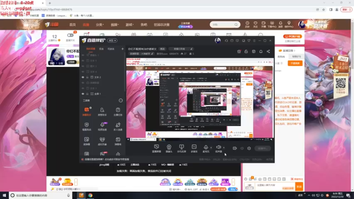
Task: Add a 手机投屏 phone casting source
Action: (181, 149)
